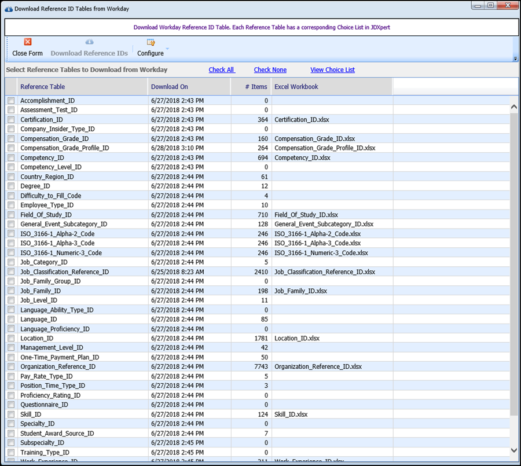Screen dimensions: 521x466
Task: Click the 7743 items count cell
Action: pyautogui.click(x=261, y=366)
